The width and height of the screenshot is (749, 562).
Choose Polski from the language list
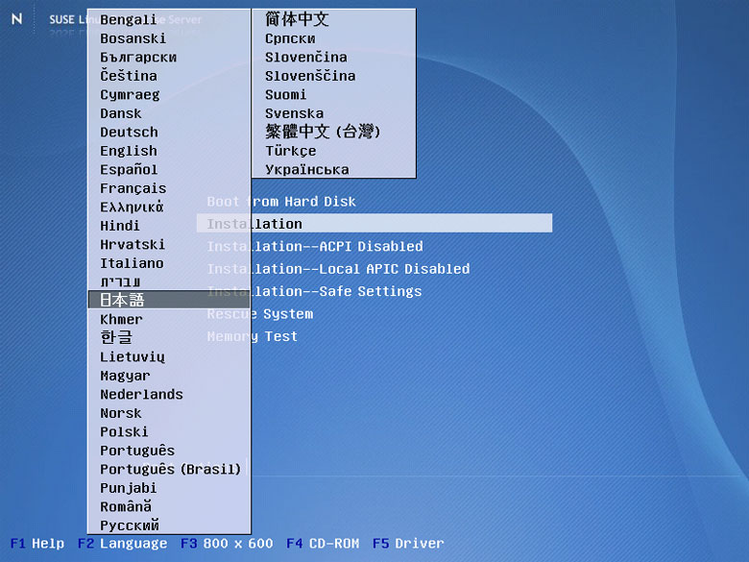click(x=124, y=431)
